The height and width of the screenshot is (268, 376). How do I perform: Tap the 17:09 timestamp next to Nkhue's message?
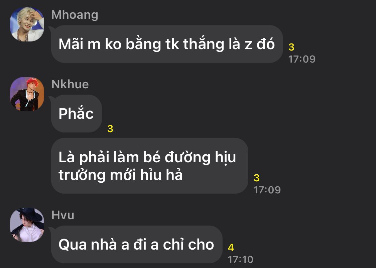pos(267,190)
